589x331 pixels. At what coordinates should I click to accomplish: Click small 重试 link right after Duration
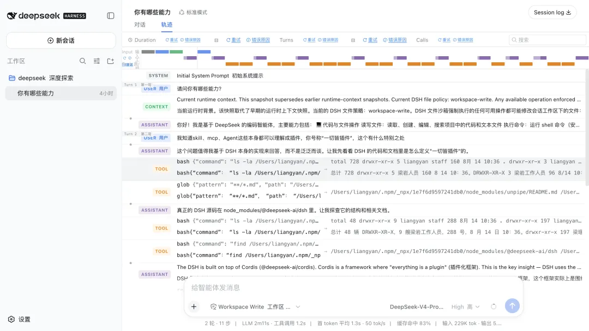coord(172,40)
